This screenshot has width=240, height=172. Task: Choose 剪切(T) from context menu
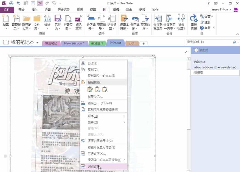click(x=104, y=63)
